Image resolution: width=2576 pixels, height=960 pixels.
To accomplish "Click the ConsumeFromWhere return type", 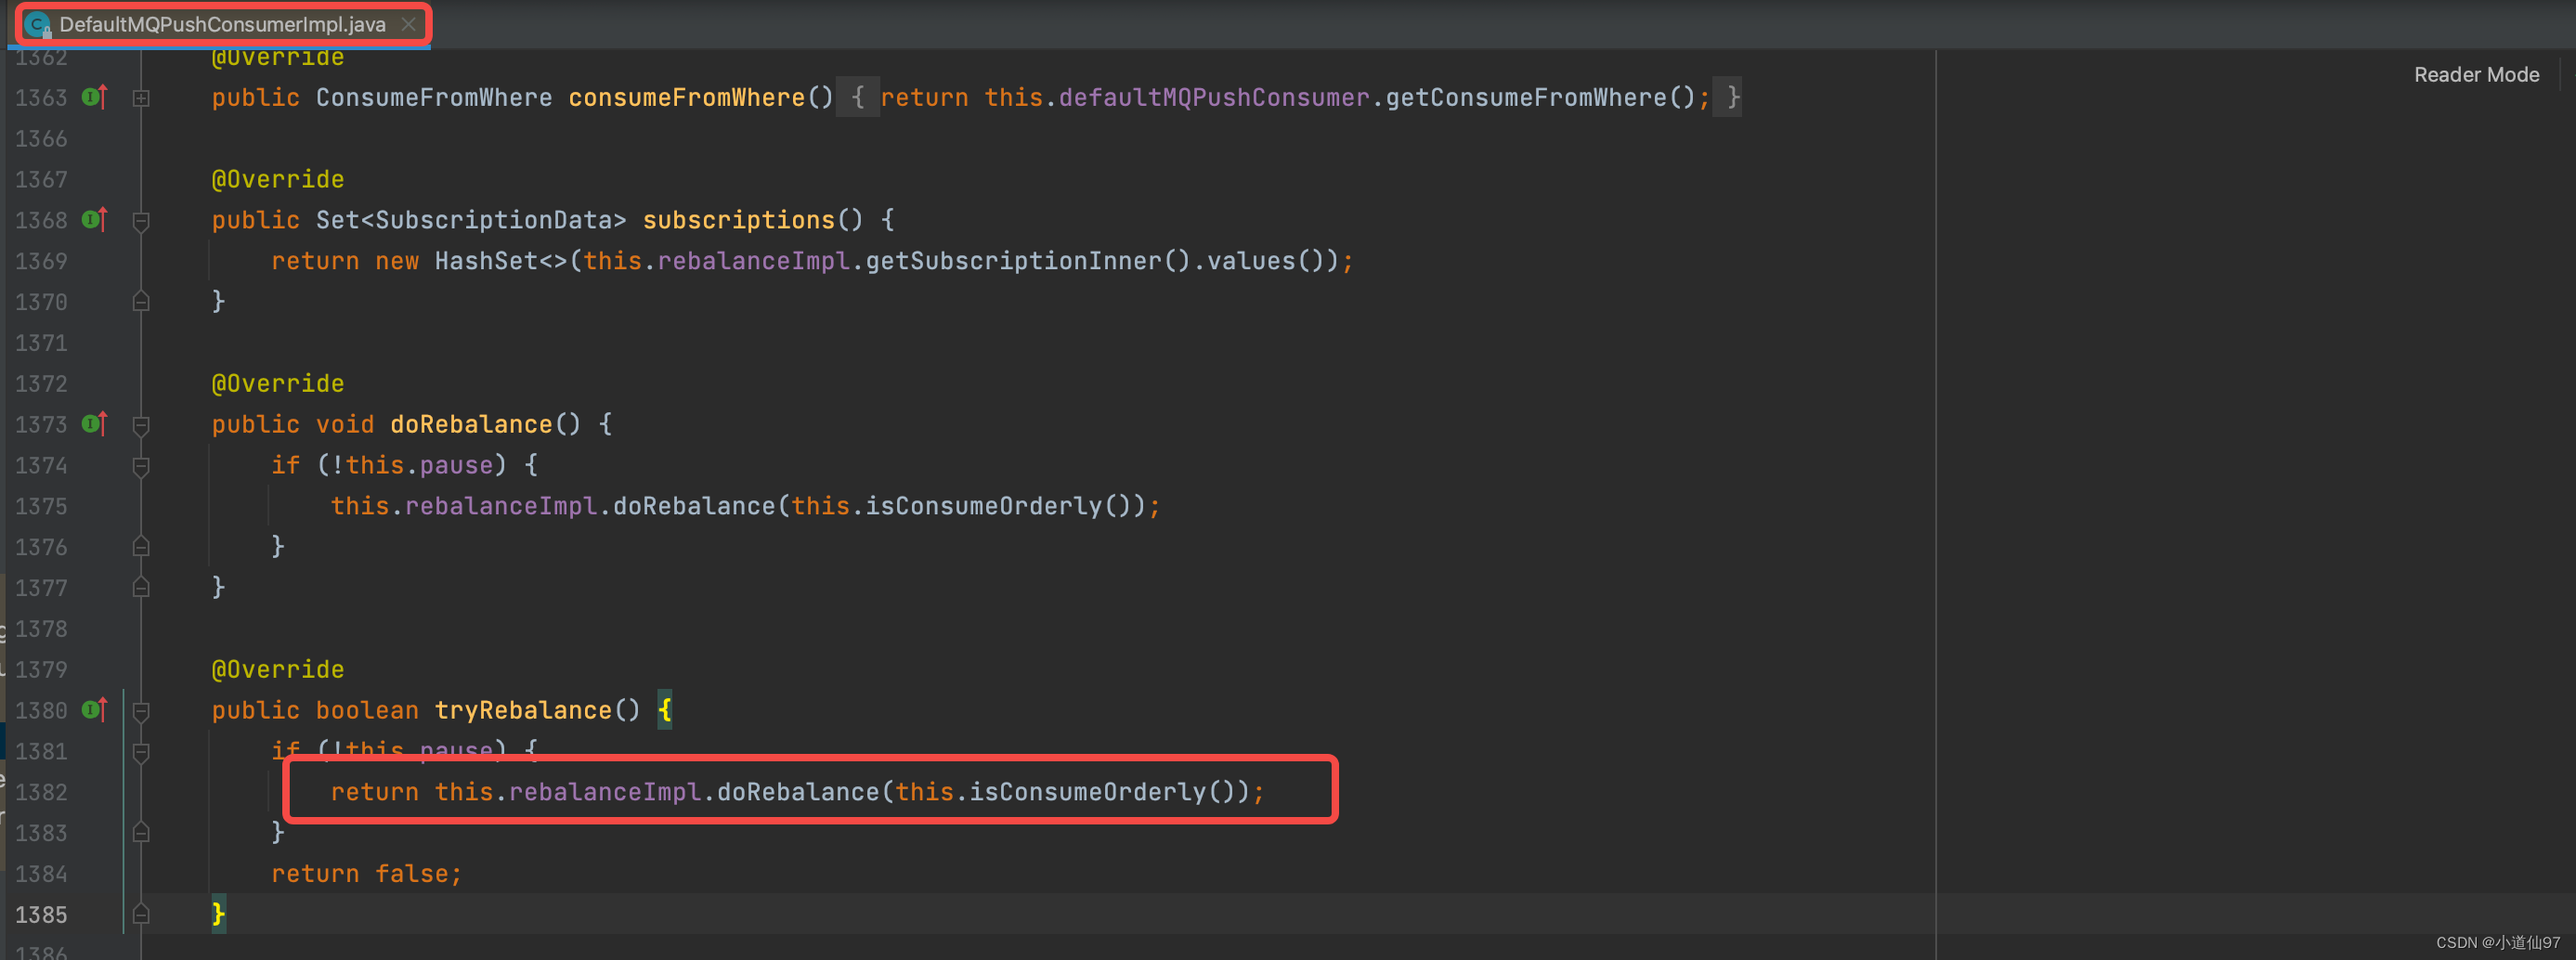I will (433, 98).
